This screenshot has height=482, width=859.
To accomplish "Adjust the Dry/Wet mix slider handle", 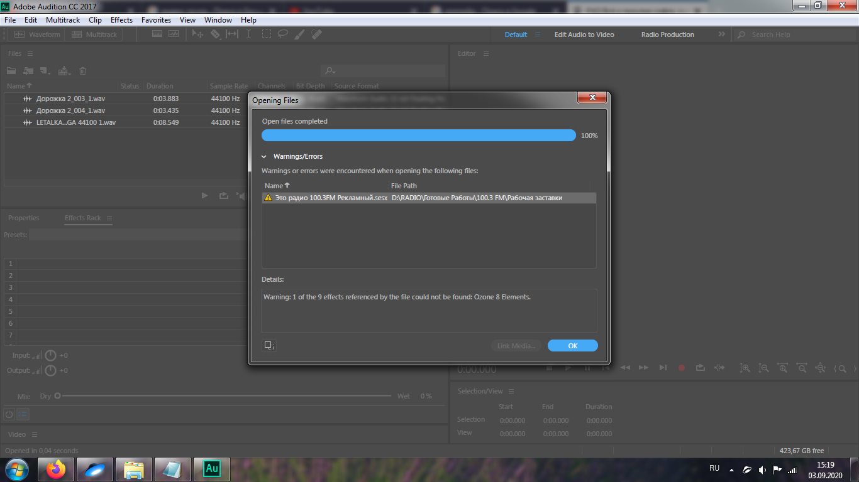I will pos(58,396).
